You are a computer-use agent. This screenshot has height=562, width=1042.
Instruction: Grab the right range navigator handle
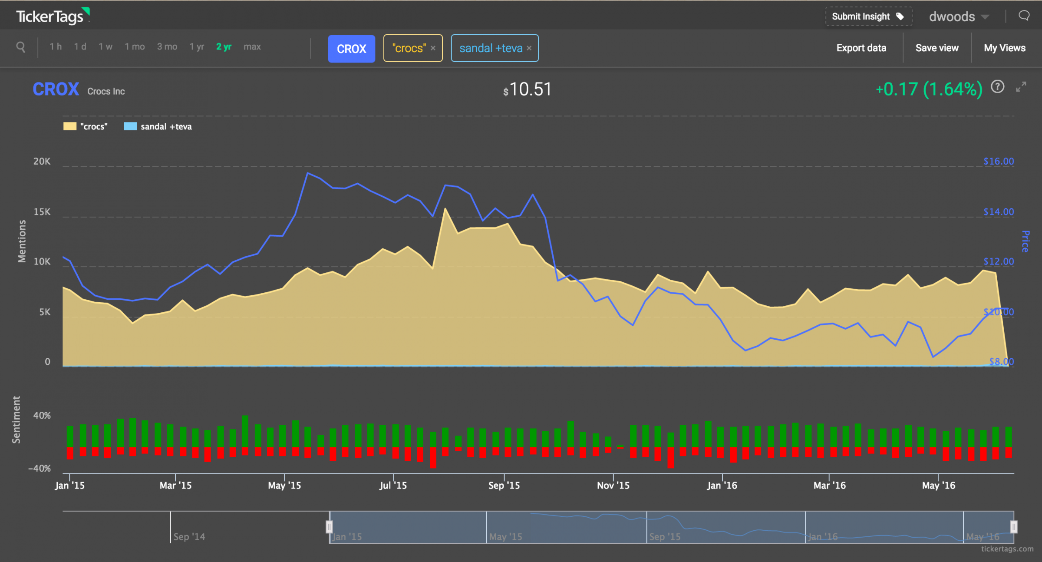(1014, 527)
